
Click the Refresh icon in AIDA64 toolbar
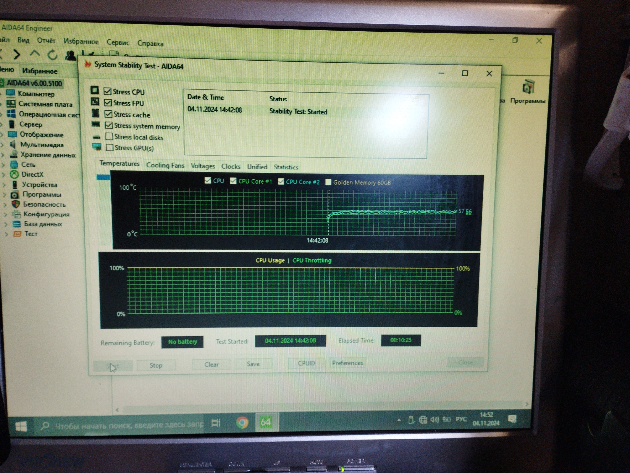click(52, 55)
